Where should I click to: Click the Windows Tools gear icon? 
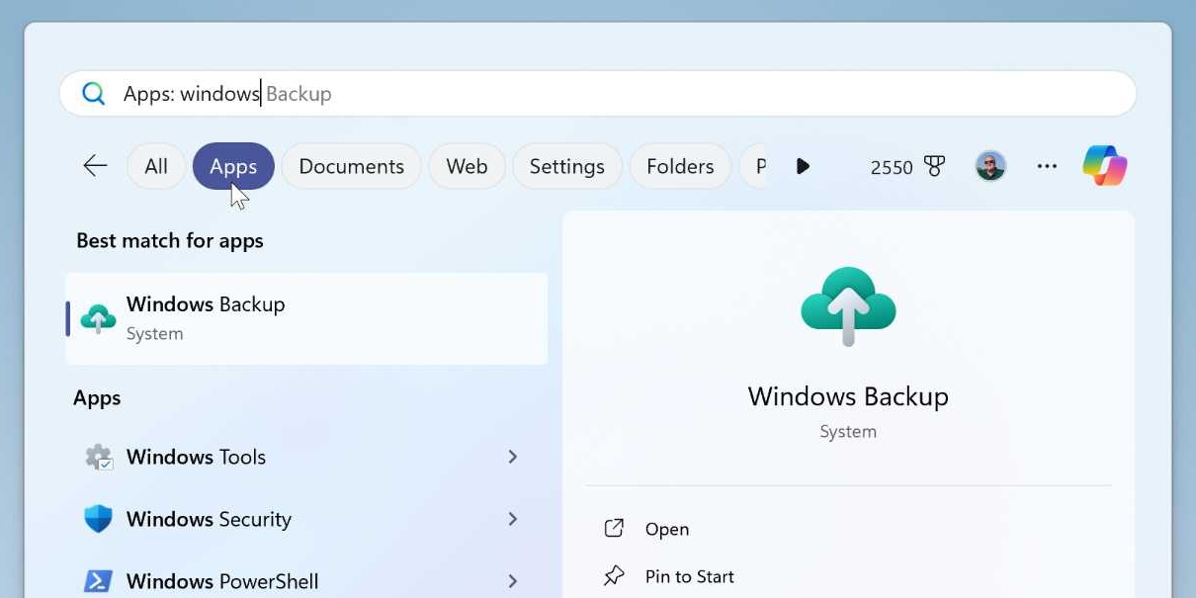[98, 457]
